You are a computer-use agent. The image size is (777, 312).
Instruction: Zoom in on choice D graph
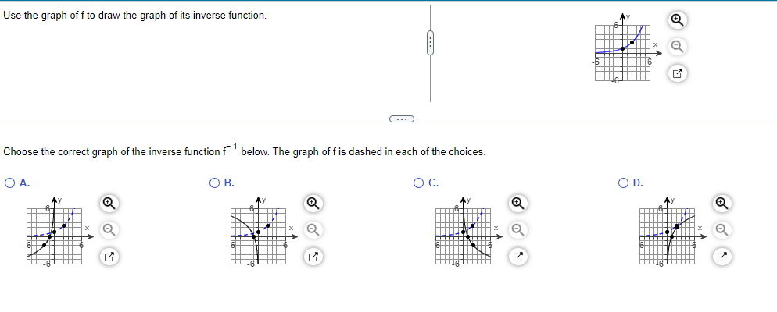723,202
